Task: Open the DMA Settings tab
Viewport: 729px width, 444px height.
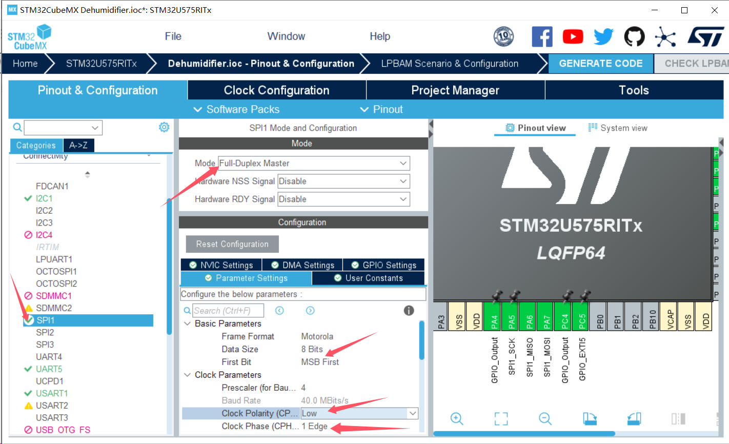Action: pos(302,265)
